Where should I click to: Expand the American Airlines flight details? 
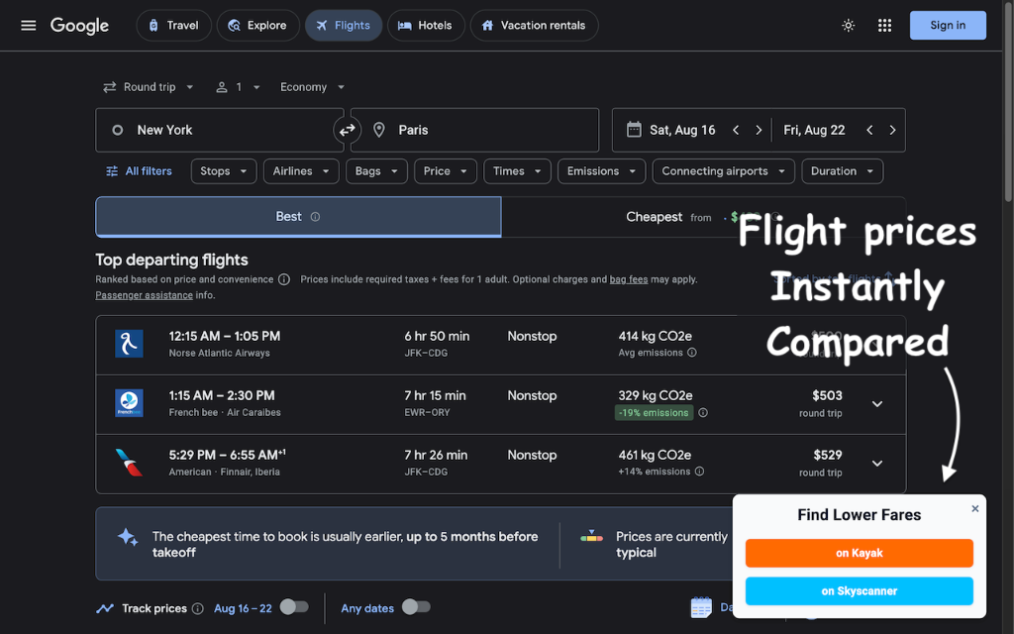[876, 464]
